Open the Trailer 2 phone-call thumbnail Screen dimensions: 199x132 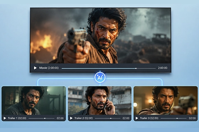pyautogui.click(x=100, y=101)
